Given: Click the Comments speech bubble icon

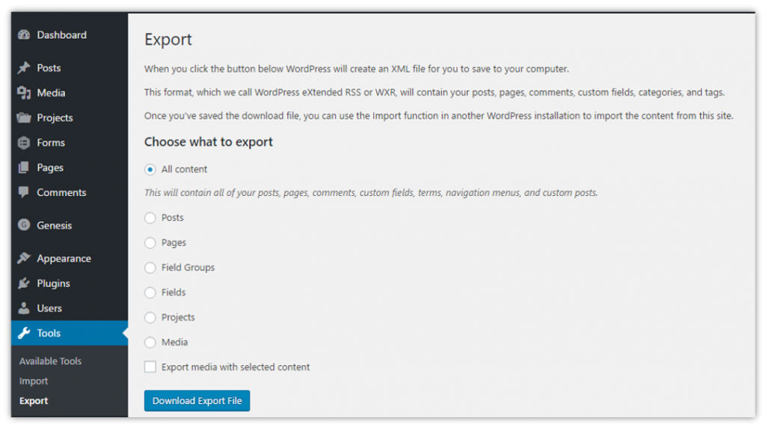Looking at the screenshot, I should point(23,192).
